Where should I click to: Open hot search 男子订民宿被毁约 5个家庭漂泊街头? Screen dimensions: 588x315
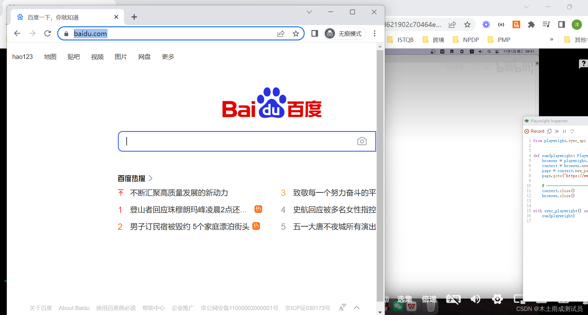click(190, 227)
